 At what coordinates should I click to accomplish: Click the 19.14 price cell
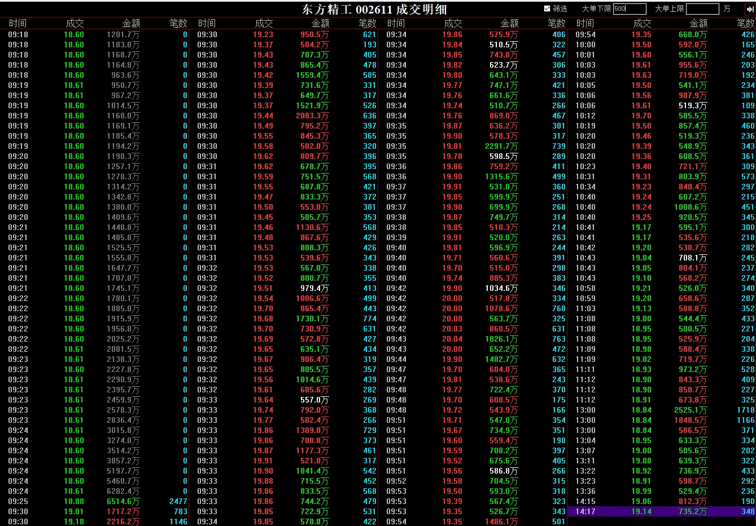pos(641,511)
